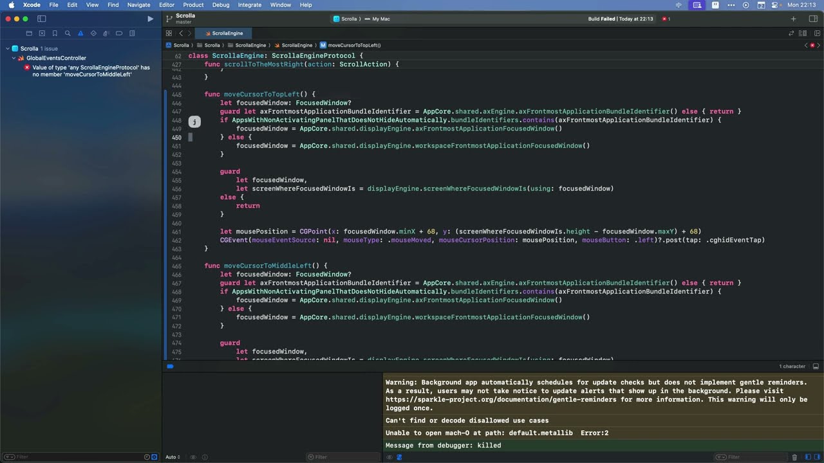
Task: Collapse the Scrolla issue group
Action: pos(7,48)
